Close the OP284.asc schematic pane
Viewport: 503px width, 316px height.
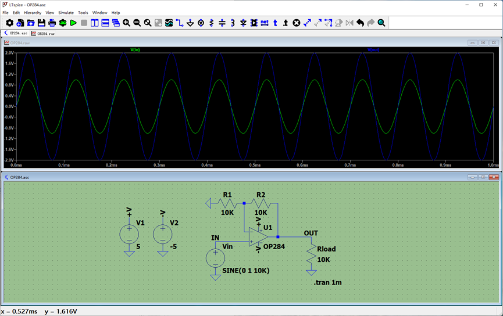tap(494, 177)
